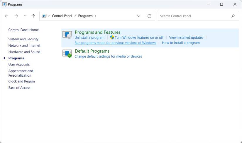Open the recent locations dropdown
242x143 pixels.
[25, 16]
